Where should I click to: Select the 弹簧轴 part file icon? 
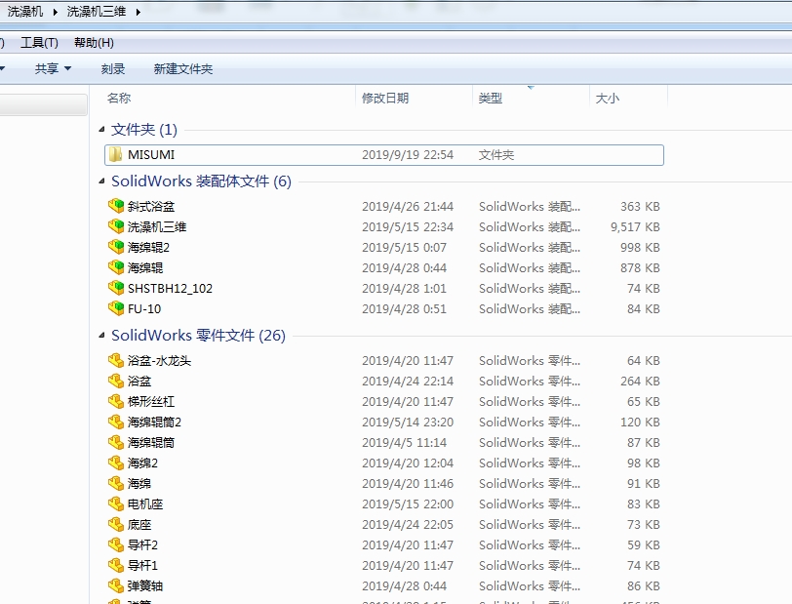pyautogui.click(x=116, y=585)
